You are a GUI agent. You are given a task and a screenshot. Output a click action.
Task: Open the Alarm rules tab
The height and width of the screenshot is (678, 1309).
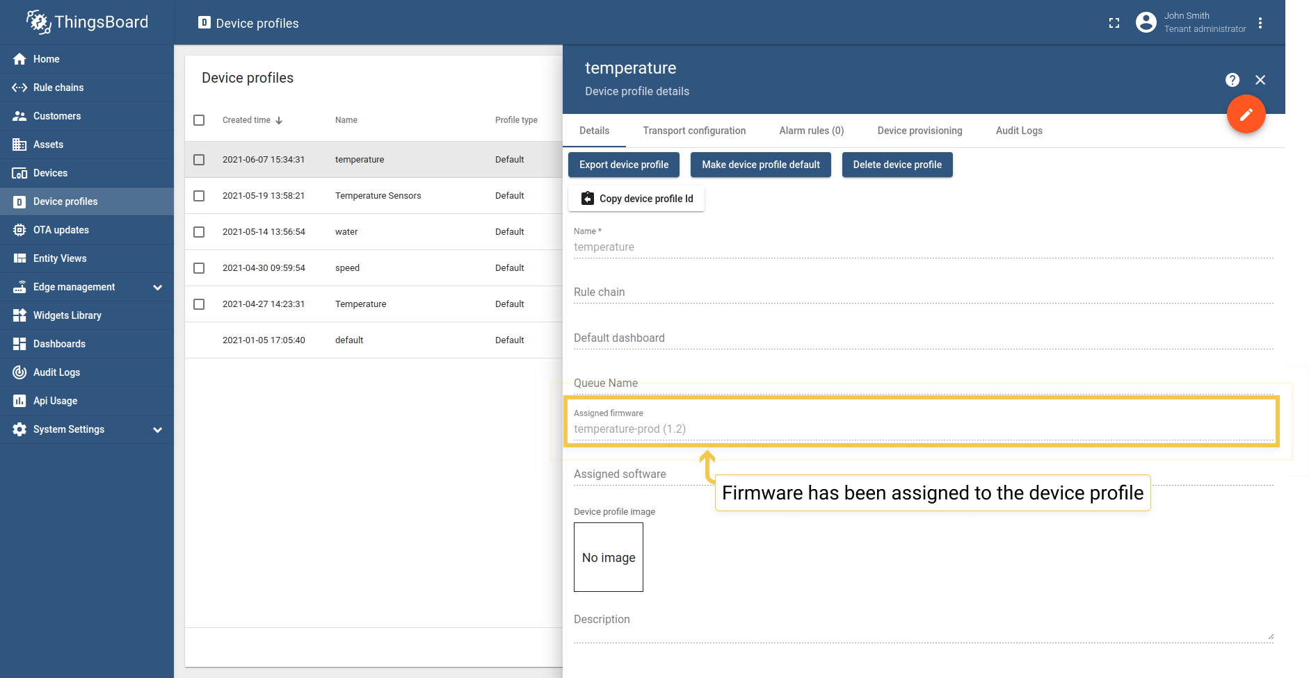(x=811, y=131)
